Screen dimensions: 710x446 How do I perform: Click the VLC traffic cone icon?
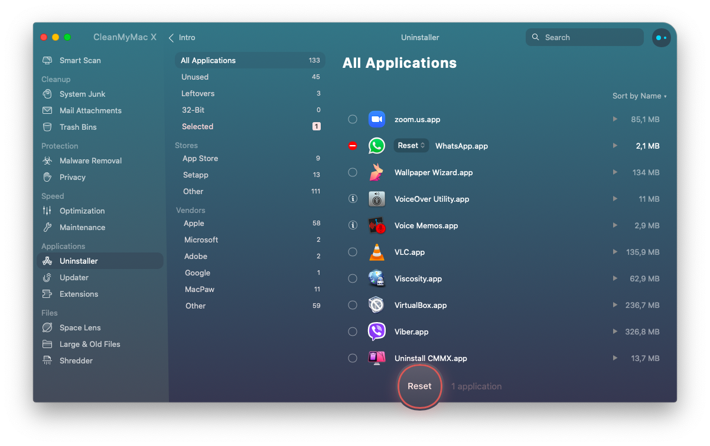point(377,252)
